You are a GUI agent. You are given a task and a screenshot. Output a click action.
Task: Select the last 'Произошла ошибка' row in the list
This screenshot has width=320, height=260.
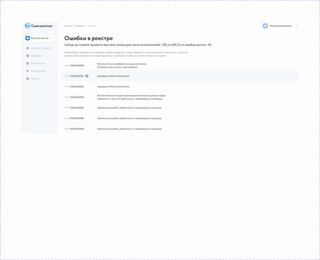click(x=129, y=129)
